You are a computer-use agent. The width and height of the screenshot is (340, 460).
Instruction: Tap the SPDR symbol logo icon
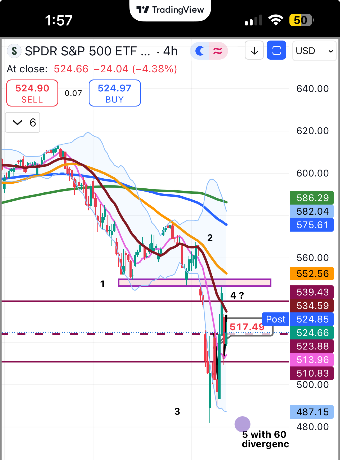click(14, 51)
